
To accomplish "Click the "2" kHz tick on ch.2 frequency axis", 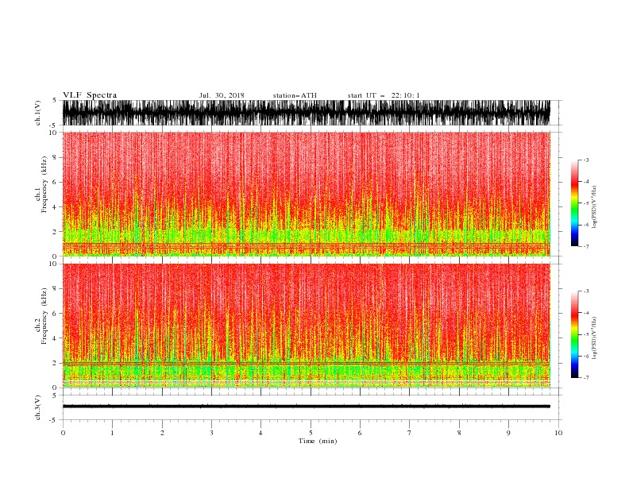I will pyautogui.click(x=55, y=363).
